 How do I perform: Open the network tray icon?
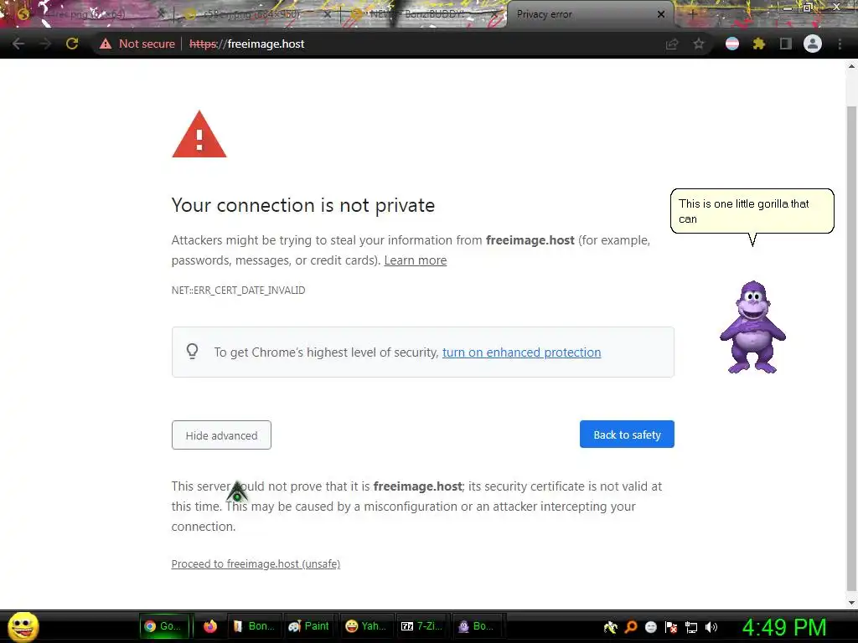tap(691, 628)
